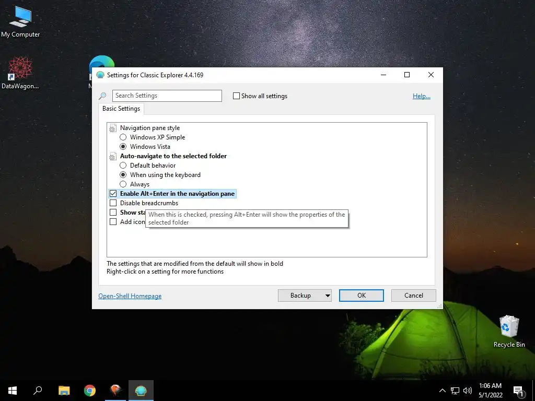535x401 pixels.
Task: Maximize the Classic Explorer settings window
Action: 407,75
